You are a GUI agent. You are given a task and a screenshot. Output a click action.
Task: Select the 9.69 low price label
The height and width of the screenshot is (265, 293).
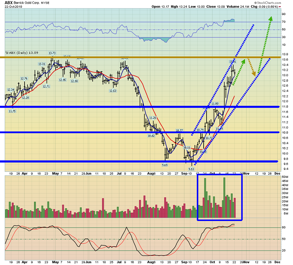tap(165, 165)
